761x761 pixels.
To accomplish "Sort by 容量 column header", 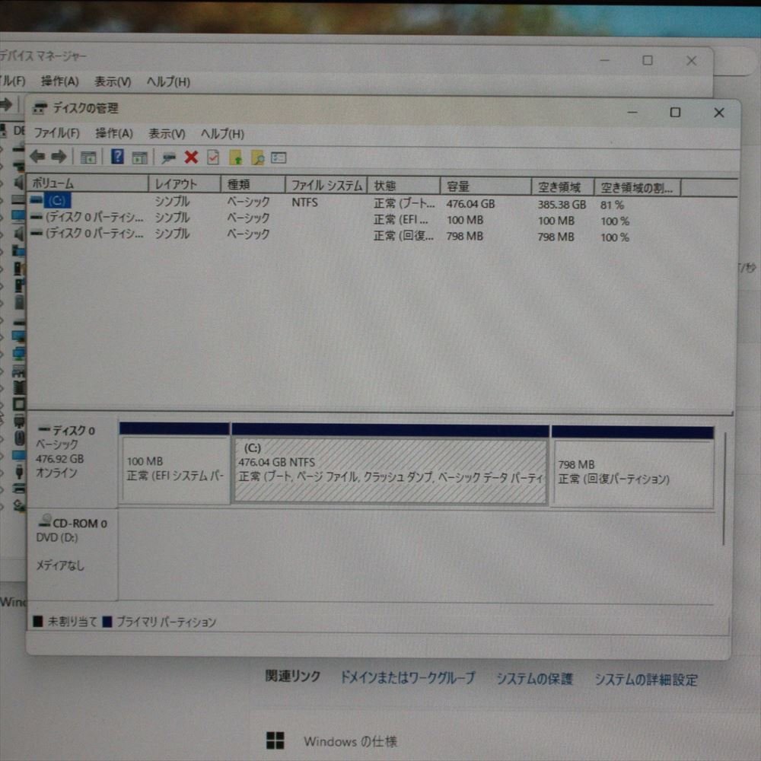I will (x=486, y=186).
